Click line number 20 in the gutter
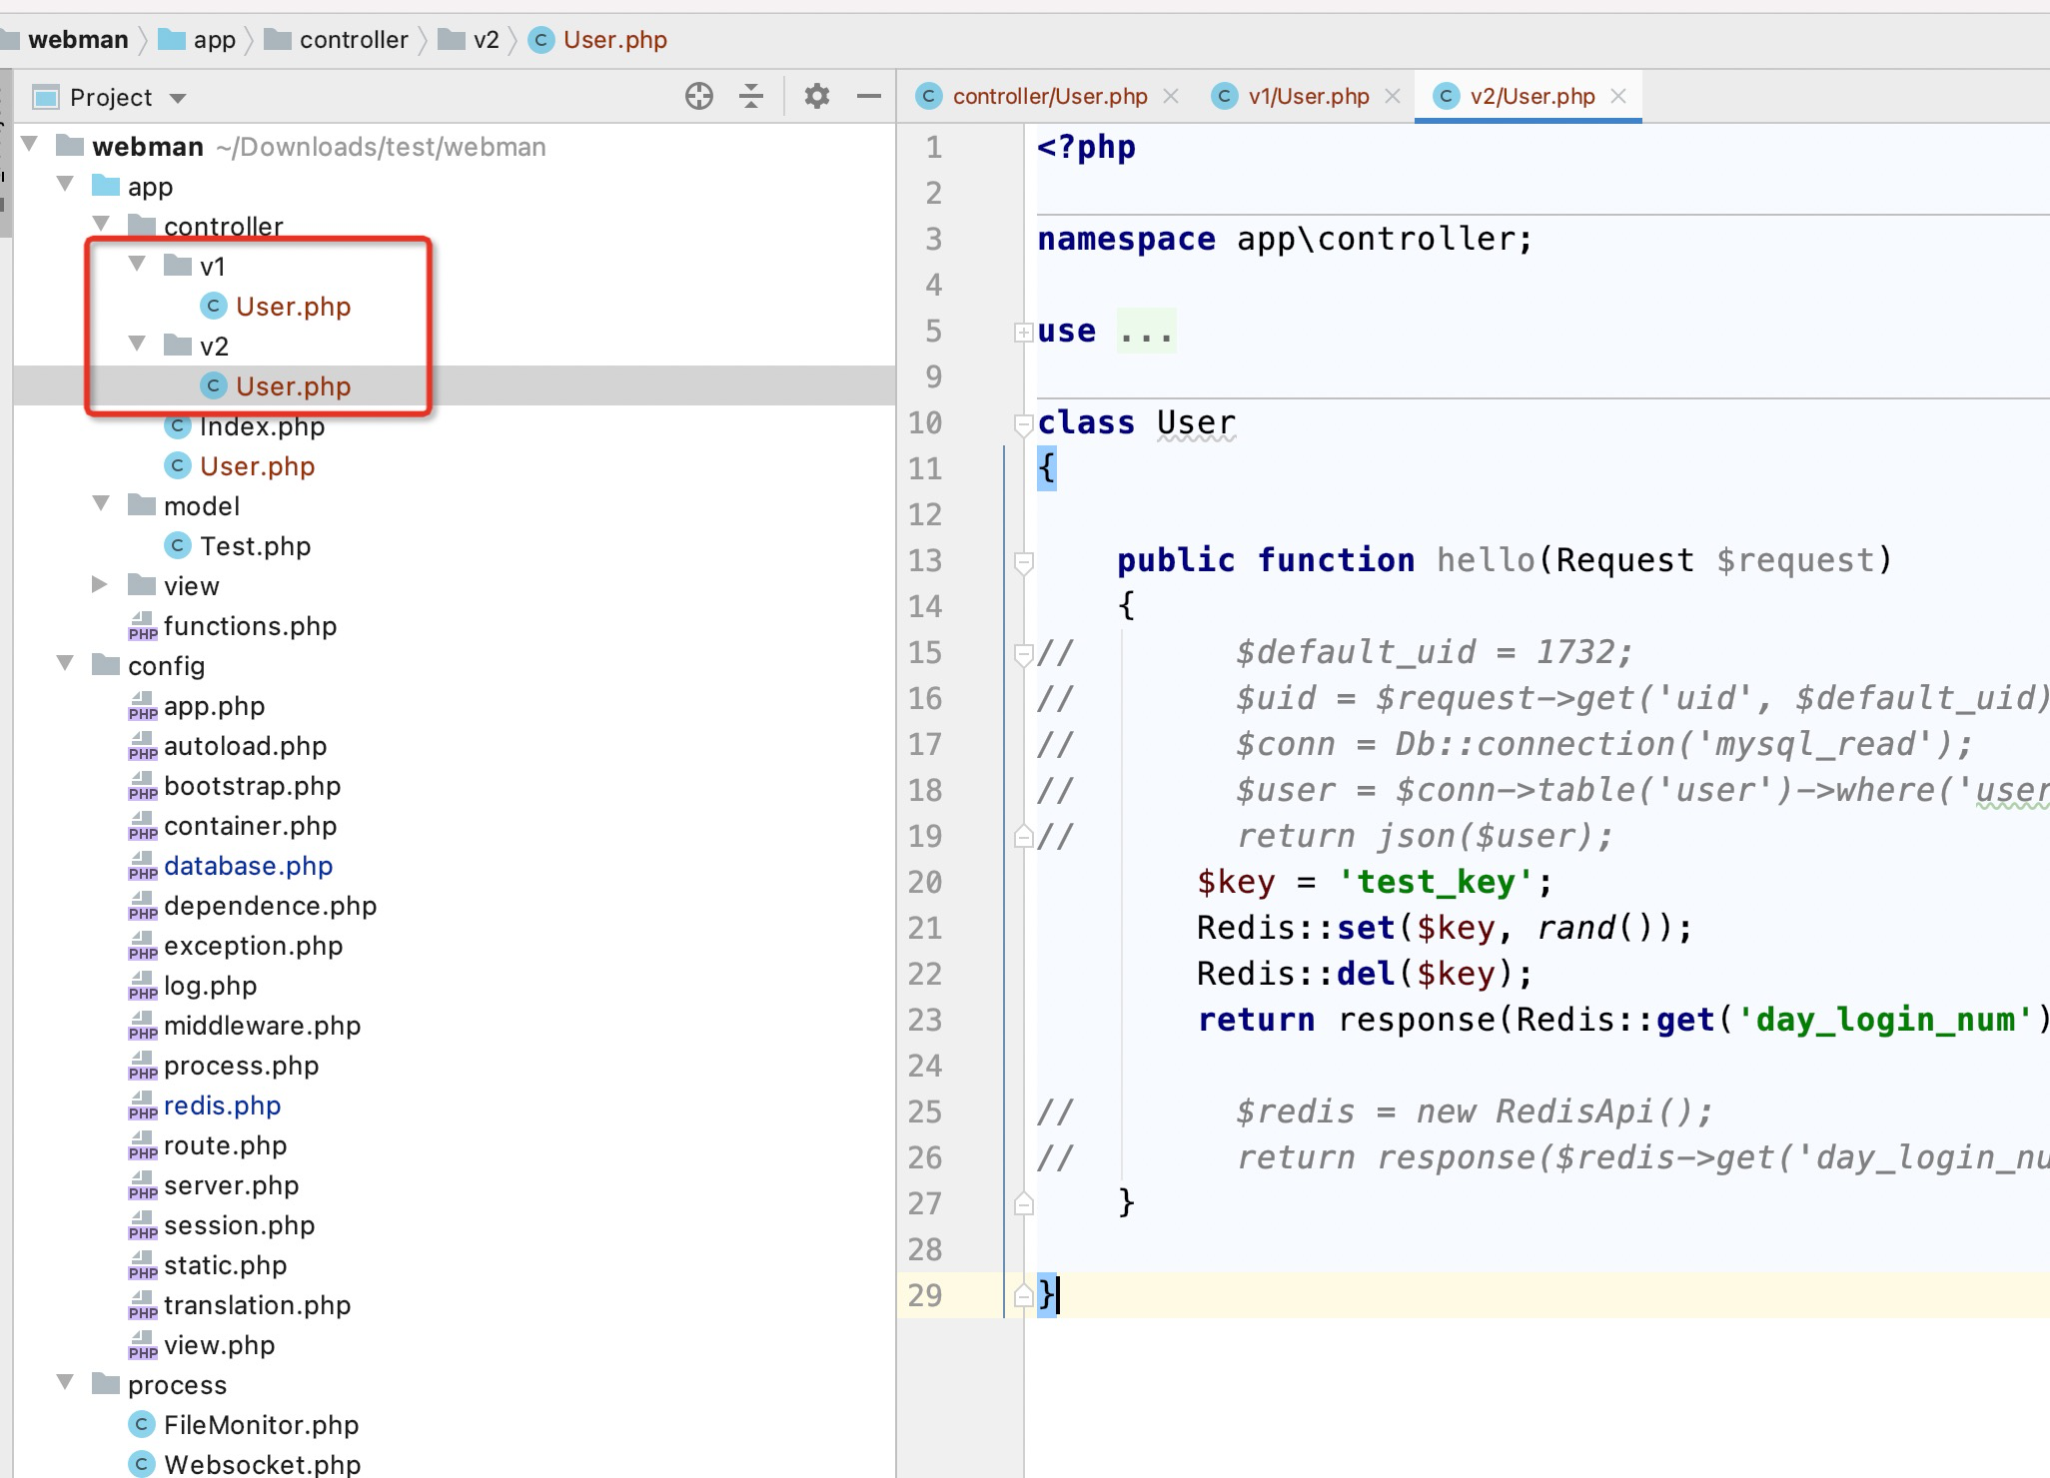Screen dimensions: 2050x1478 [925, 882]
